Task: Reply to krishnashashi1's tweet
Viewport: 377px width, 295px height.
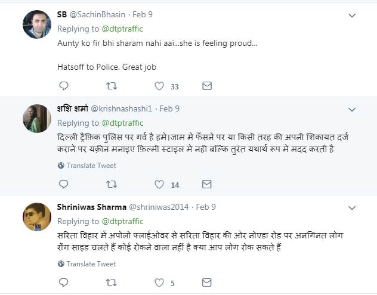Action: (x=63, y=185)
